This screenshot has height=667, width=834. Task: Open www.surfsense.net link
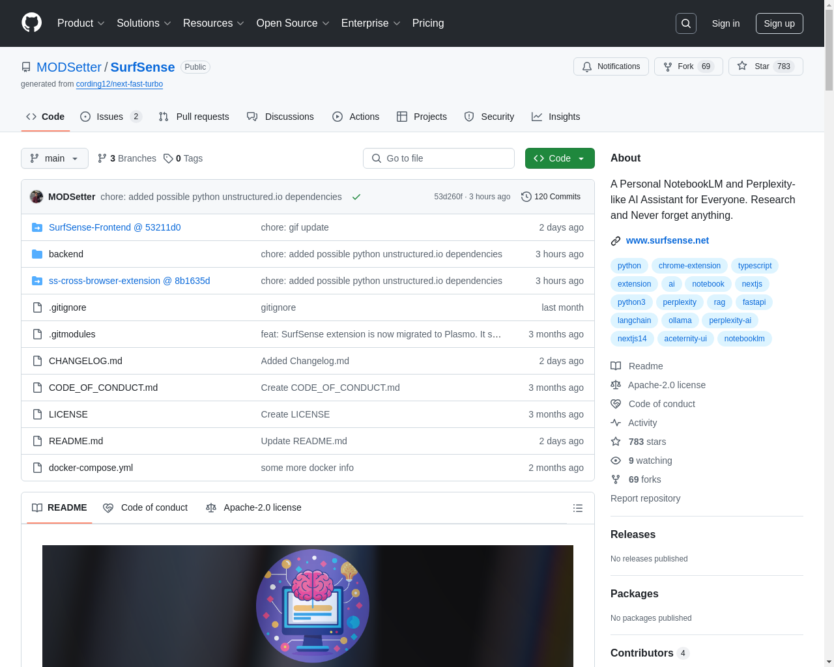click(667, 240)
